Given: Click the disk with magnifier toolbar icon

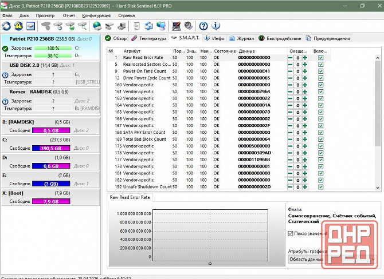Looking at the screenshot, I should pos(83,26).
